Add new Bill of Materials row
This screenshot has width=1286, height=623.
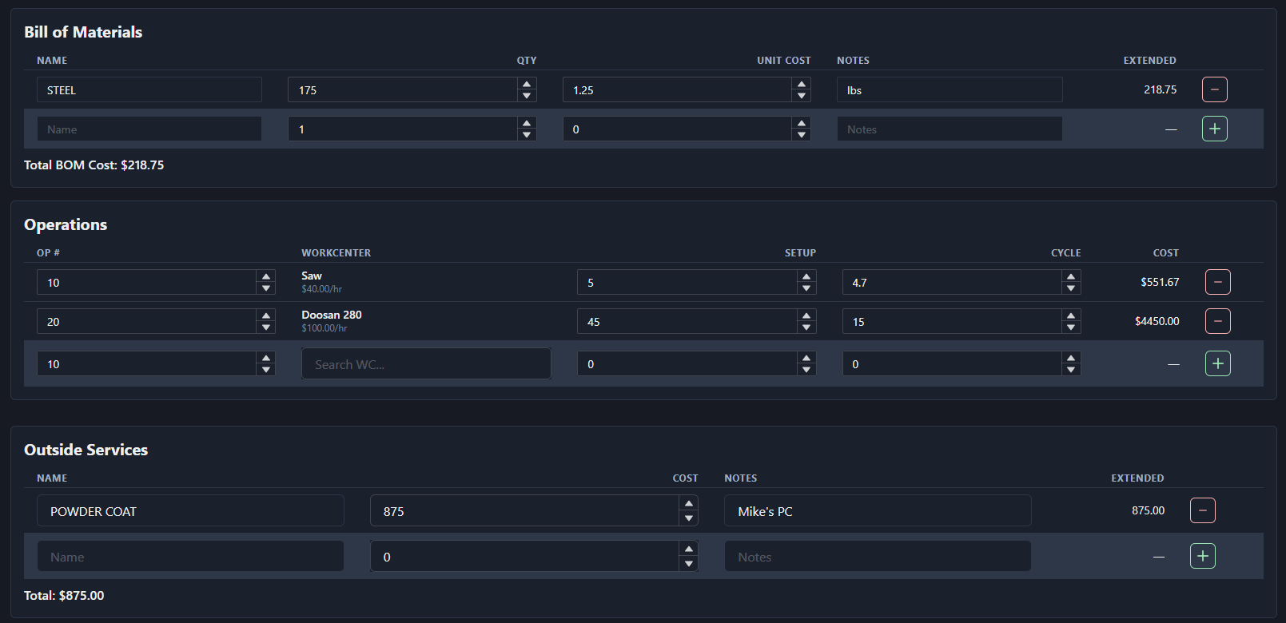pos(1214,129)
